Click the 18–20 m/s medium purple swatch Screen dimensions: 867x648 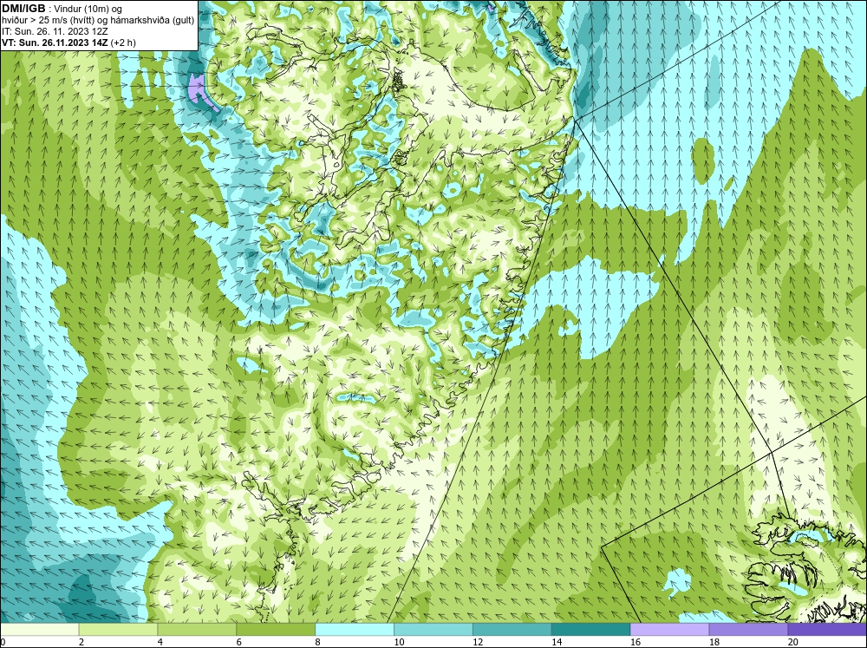point(748,629)
